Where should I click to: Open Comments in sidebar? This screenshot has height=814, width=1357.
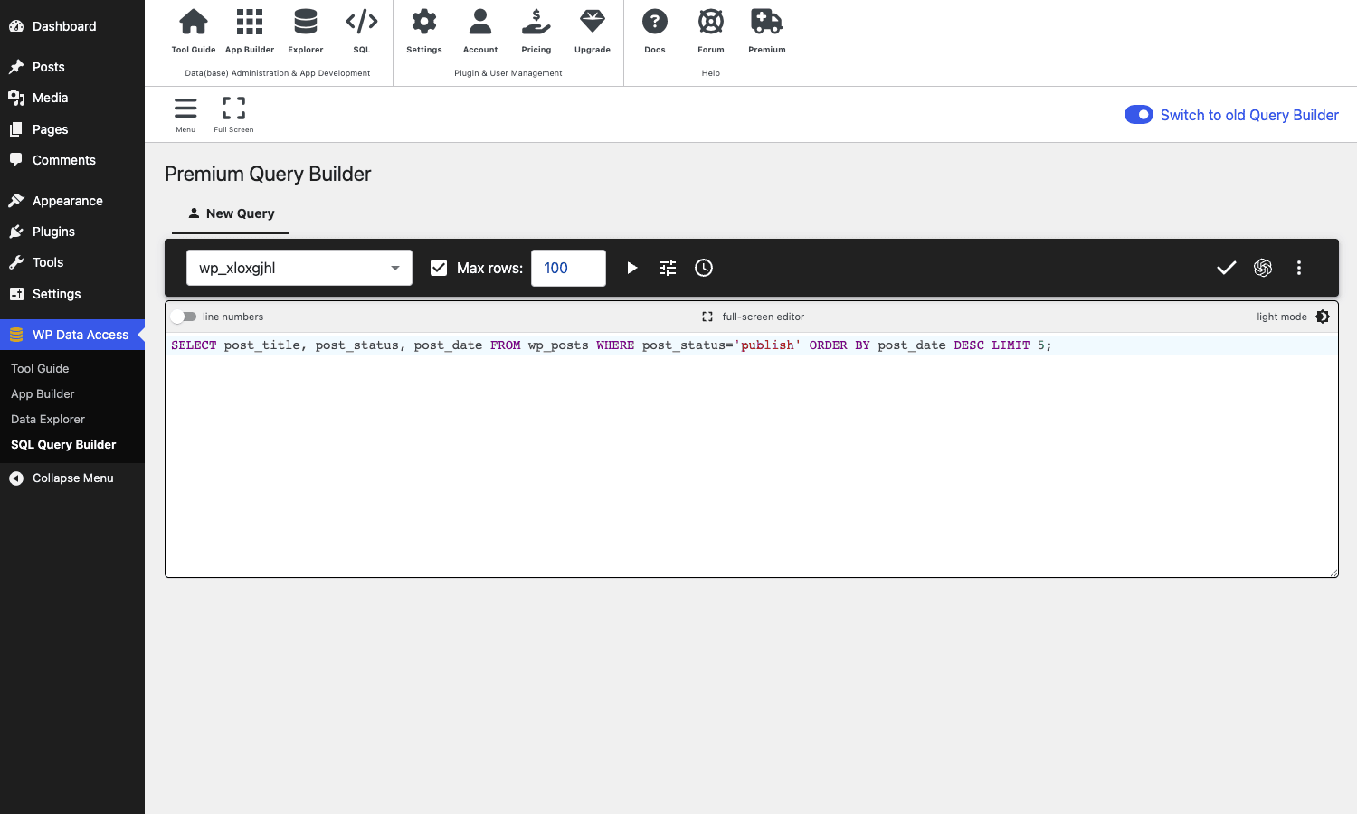point(72,160)
